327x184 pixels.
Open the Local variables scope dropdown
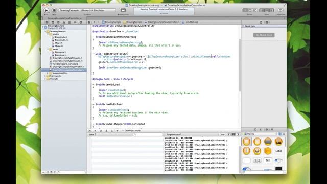92,135
